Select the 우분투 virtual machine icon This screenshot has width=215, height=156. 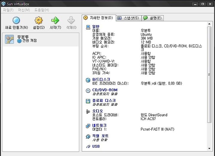point(10,39)
